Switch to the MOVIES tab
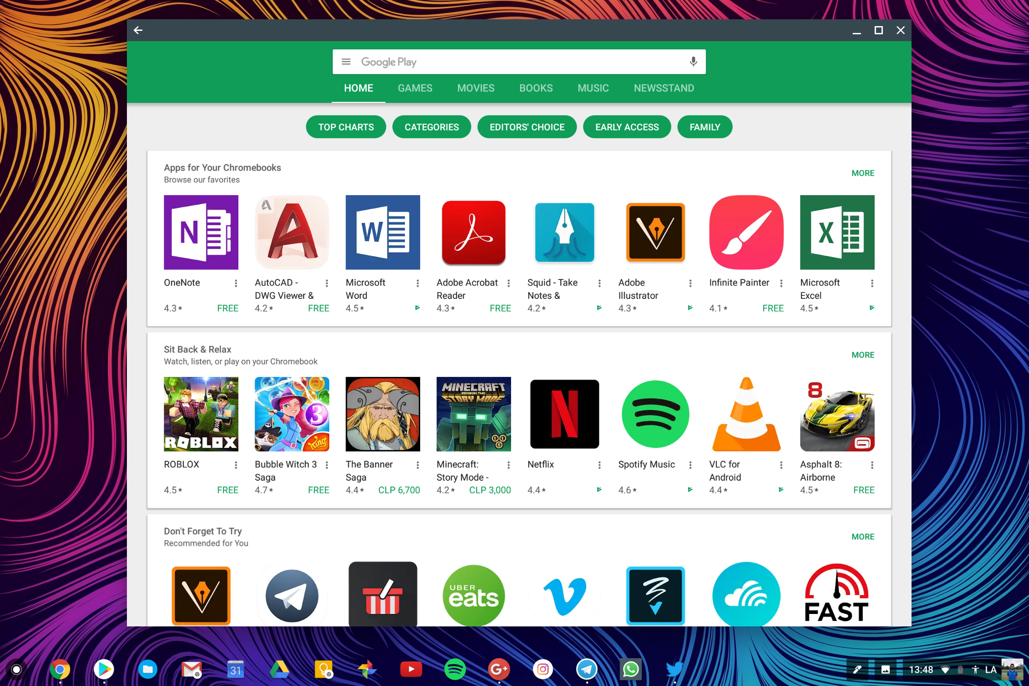This screenshot has width=1029, height=686. click(475, 88)
